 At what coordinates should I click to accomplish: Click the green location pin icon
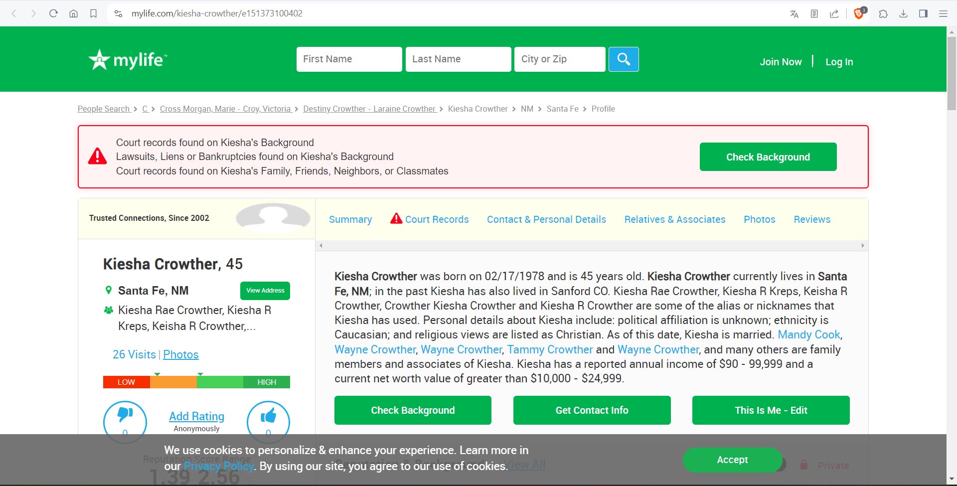pos(108,290)
